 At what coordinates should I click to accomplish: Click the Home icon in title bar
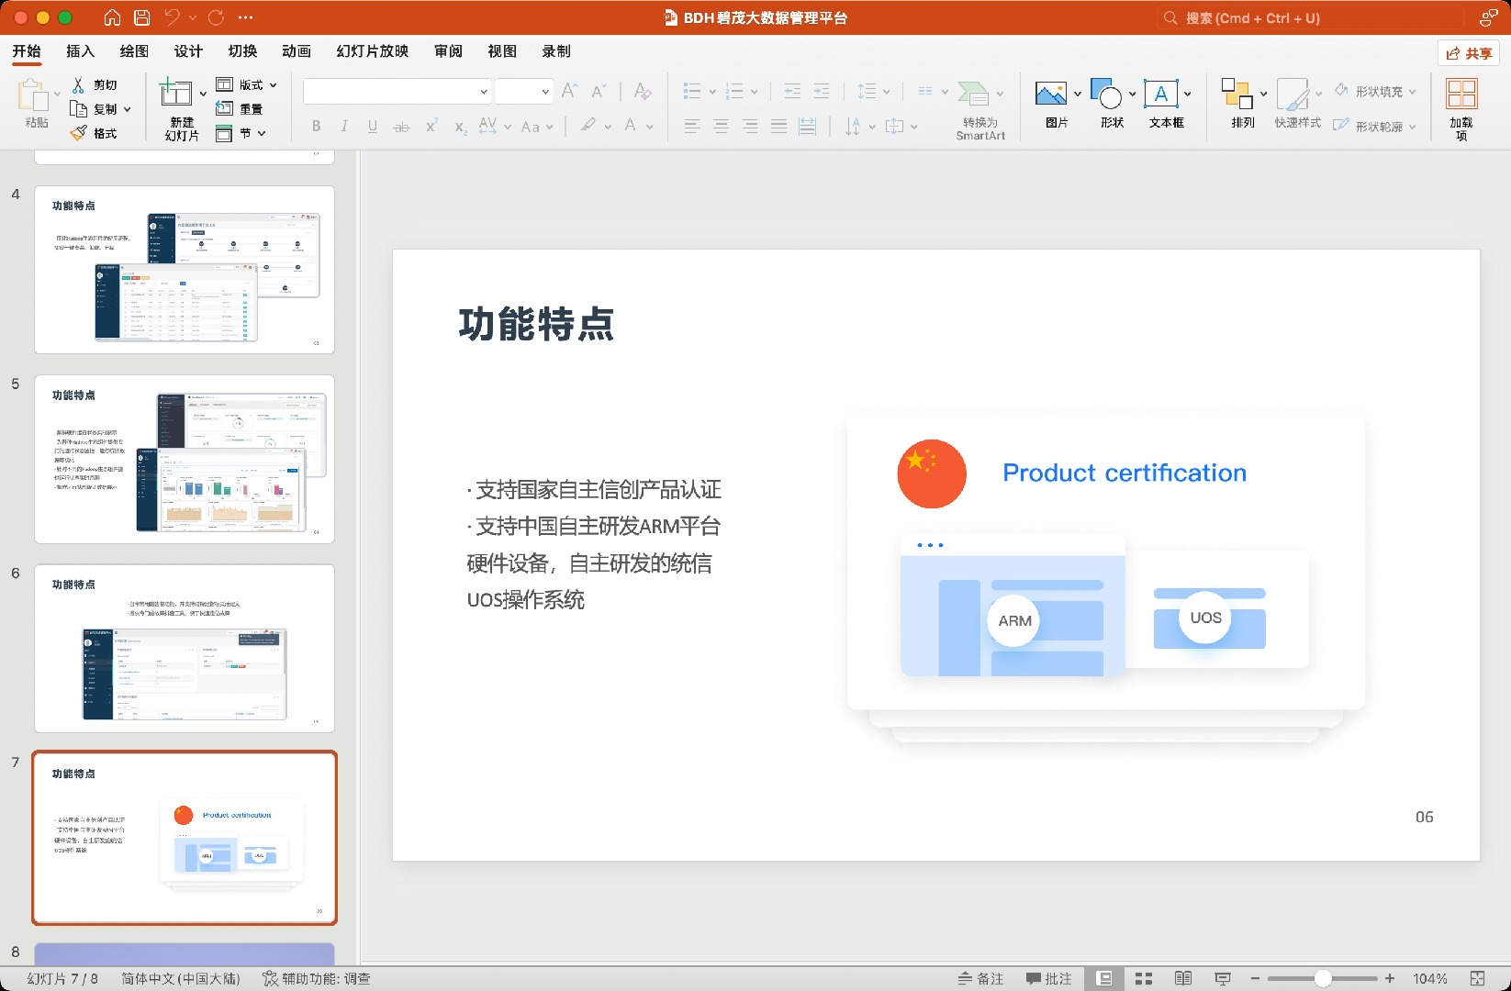tap(112, 17)
